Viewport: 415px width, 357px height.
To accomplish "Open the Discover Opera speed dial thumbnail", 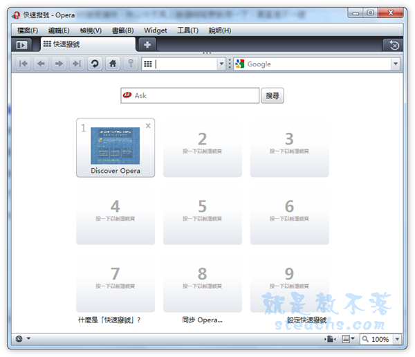I will pos(115,146).
